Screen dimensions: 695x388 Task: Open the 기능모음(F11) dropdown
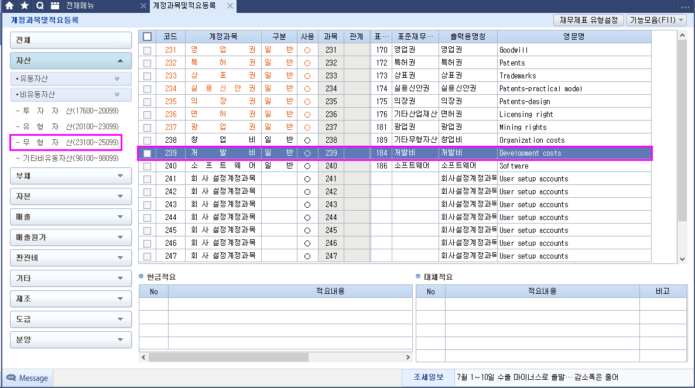(x=656, y=20)
